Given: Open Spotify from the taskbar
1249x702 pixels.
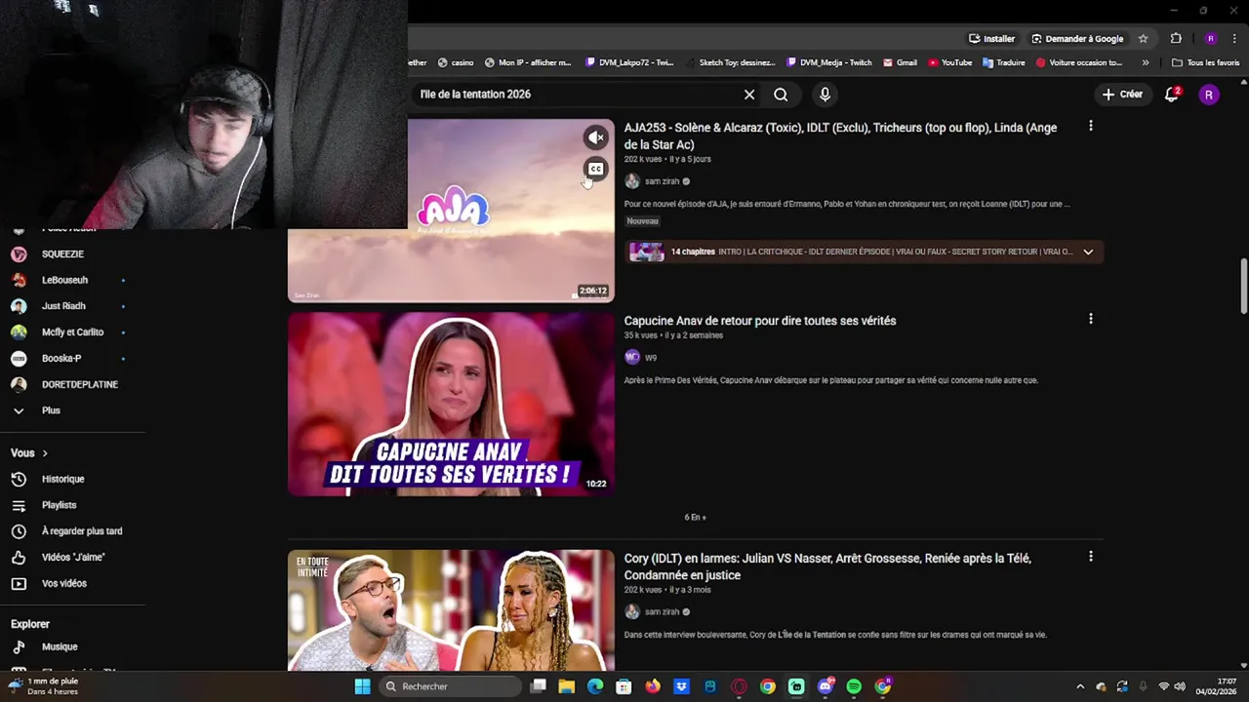Looking at the screenshot, I should 854,686.
